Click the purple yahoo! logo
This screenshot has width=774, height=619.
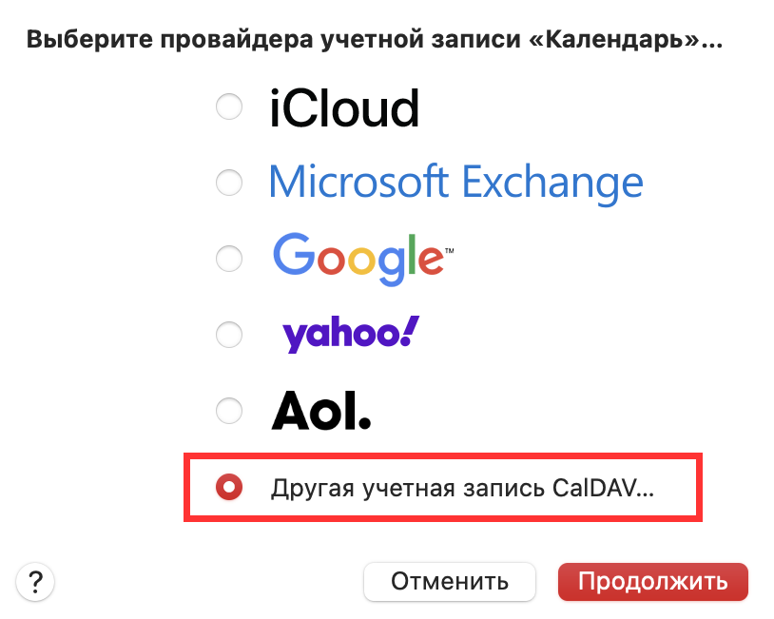(x=350, y=334)
